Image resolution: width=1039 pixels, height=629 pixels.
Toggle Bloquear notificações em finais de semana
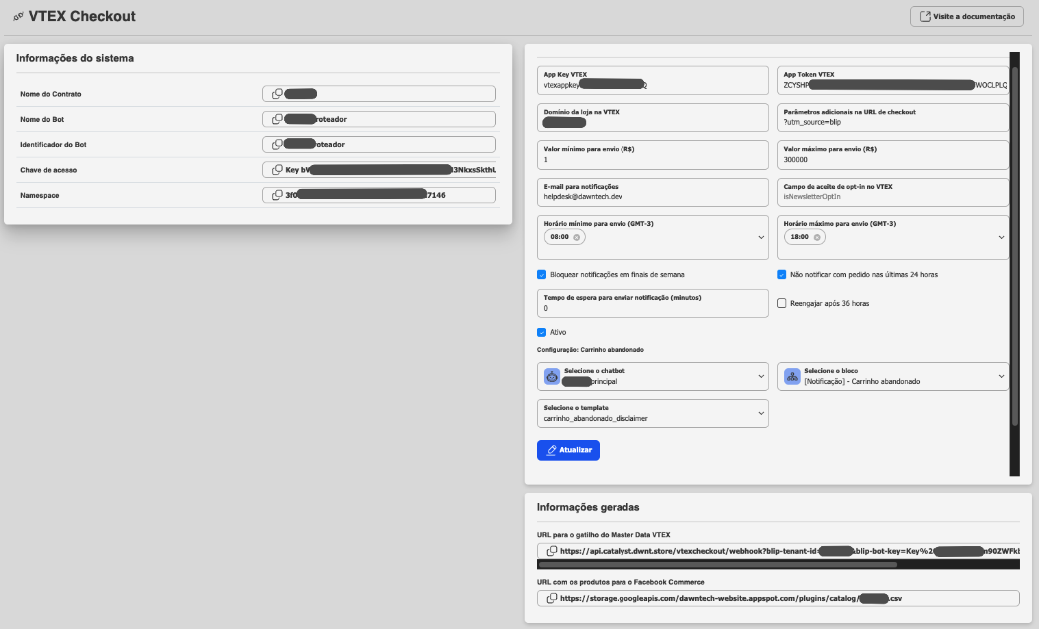[542, 275]
